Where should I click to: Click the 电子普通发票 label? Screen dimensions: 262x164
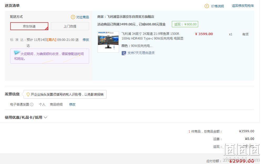(19, 104)
